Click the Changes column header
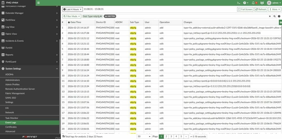282x139 pixels. point(188,22)
